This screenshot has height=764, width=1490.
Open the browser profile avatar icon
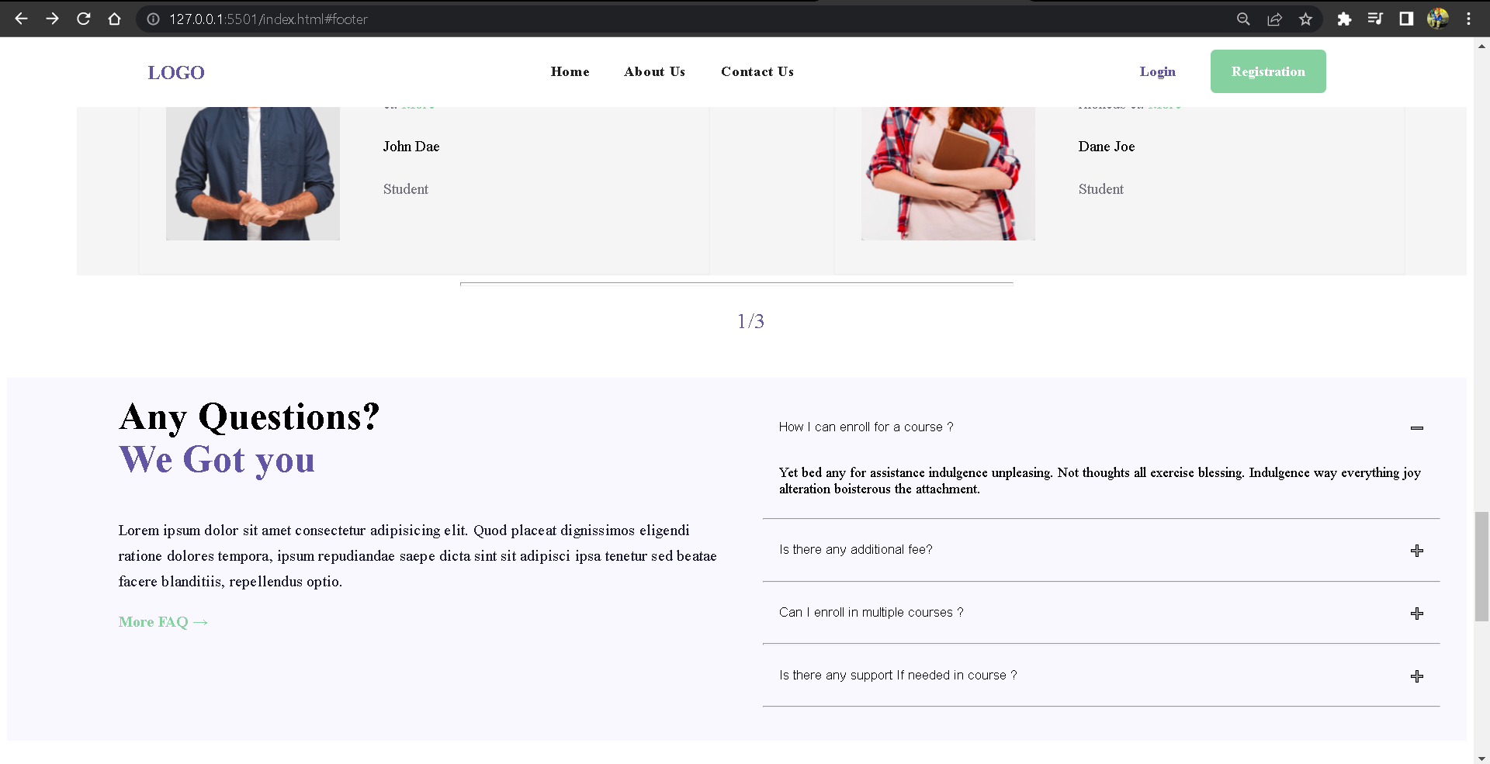pos(1440,19)
